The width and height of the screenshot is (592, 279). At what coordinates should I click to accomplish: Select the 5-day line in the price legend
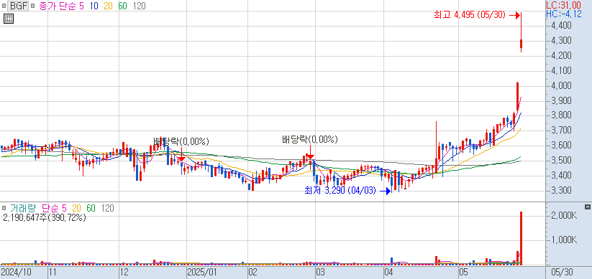(81, 6)
